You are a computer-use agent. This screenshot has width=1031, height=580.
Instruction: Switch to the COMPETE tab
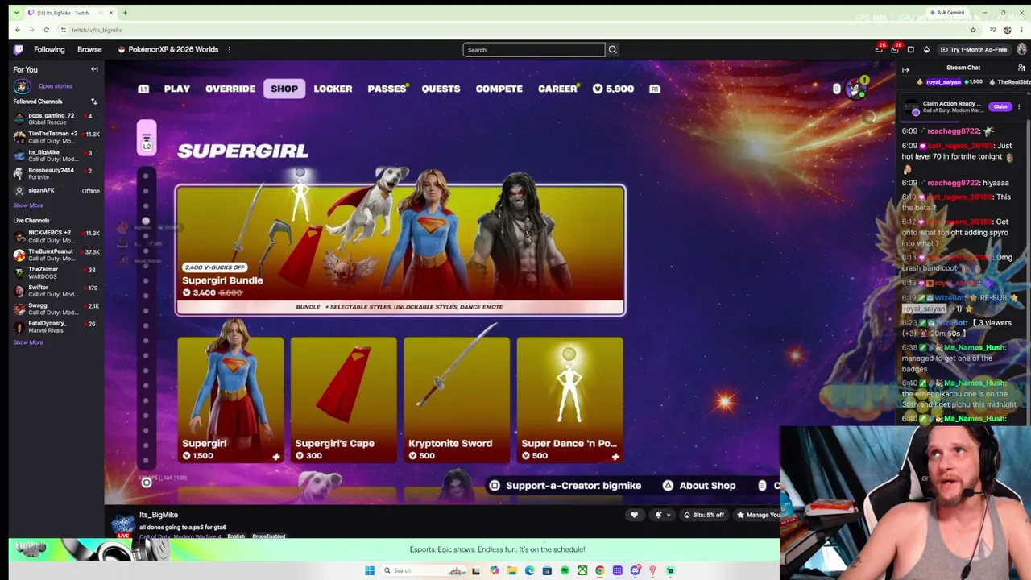pos(499,89)
